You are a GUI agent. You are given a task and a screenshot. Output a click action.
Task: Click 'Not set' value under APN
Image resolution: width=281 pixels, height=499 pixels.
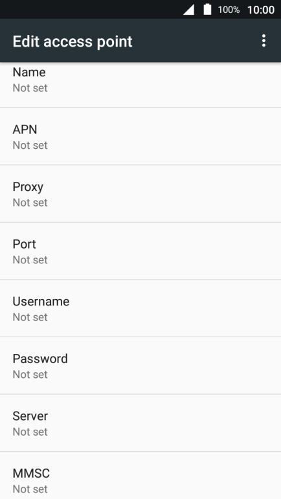[30, 145]
